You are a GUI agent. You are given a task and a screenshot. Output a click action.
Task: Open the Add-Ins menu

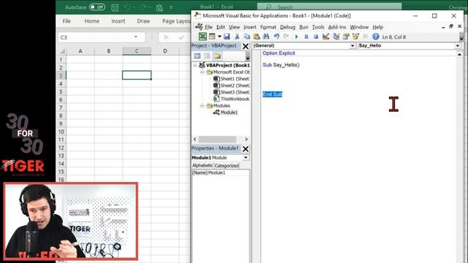(337, 27)
